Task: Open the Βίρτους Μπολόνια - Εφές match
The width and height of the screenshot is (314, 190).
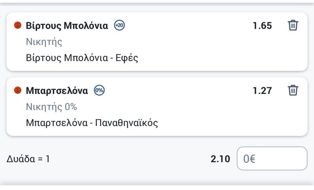Action: [82, 58]
